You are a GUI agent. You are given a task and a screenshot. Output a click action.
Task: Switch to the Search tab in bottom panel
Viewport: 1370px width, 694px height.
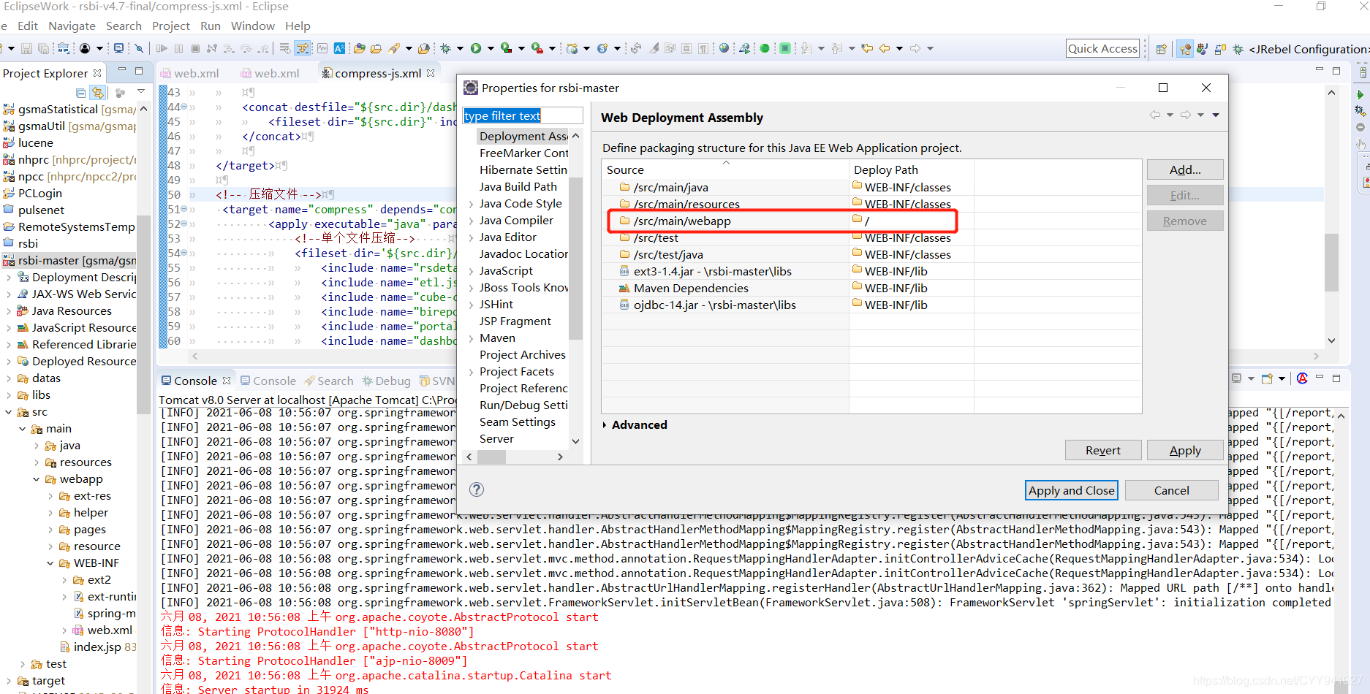click(x=329, y=381)
